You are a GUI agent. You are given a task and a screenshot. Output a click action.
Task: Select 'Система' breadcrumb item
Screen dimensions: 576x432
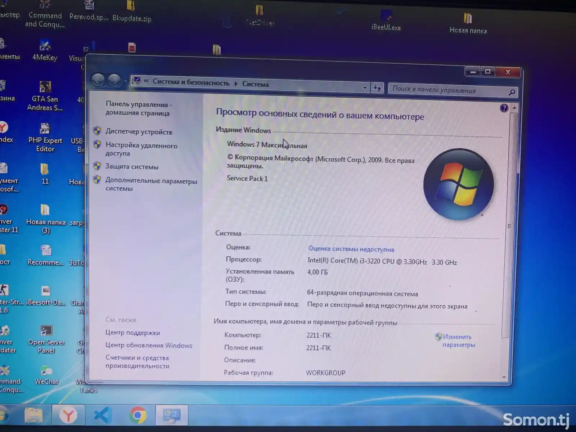click(x=256, y=84)
